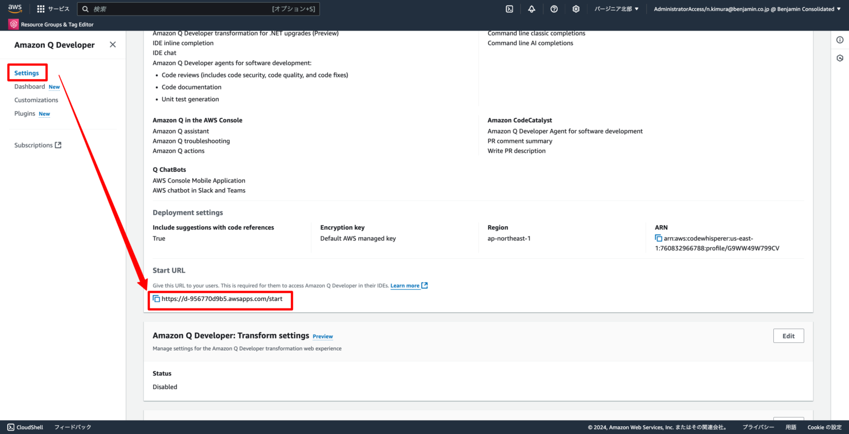This screenshot has width=849, height=434.
Task: Copy the profile ARN with its copy icon
Action: click(x=658, y=238)
